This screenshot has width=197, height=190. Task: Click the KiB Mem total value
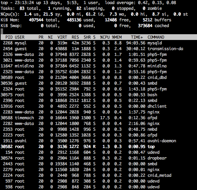36,20
